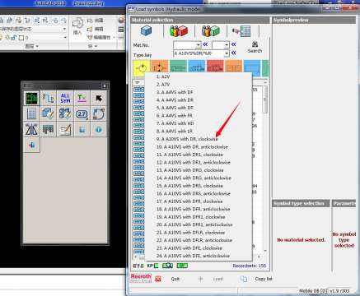Click the blue cube material icon
Screen dimensions: 360x296
point(146,30)
